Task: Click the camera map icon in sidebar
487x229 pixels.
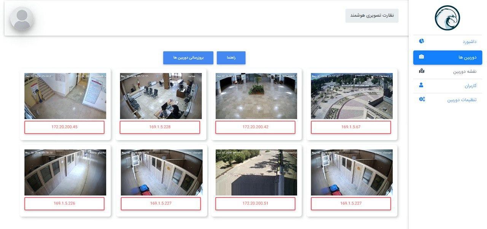Action: pyautogui.click(x=422, y=71)
